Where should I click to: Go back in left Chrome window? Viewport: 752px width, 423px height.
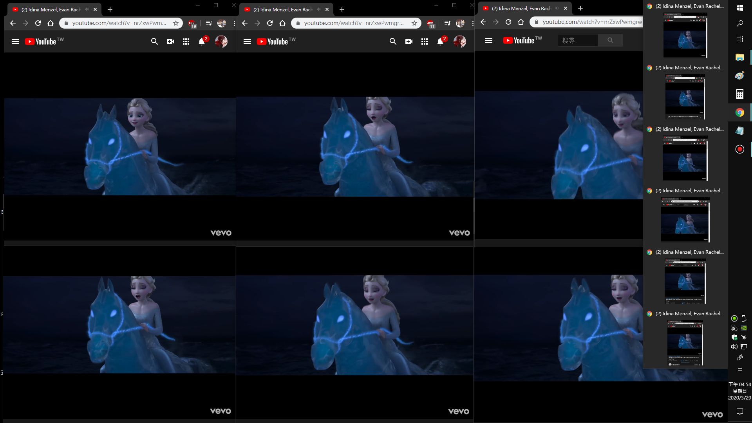tap(13, 23)
